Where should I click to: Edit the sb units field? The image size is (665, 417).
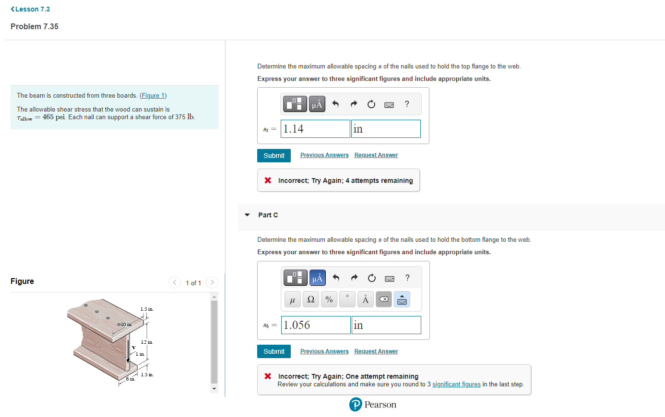coord(386,325)
